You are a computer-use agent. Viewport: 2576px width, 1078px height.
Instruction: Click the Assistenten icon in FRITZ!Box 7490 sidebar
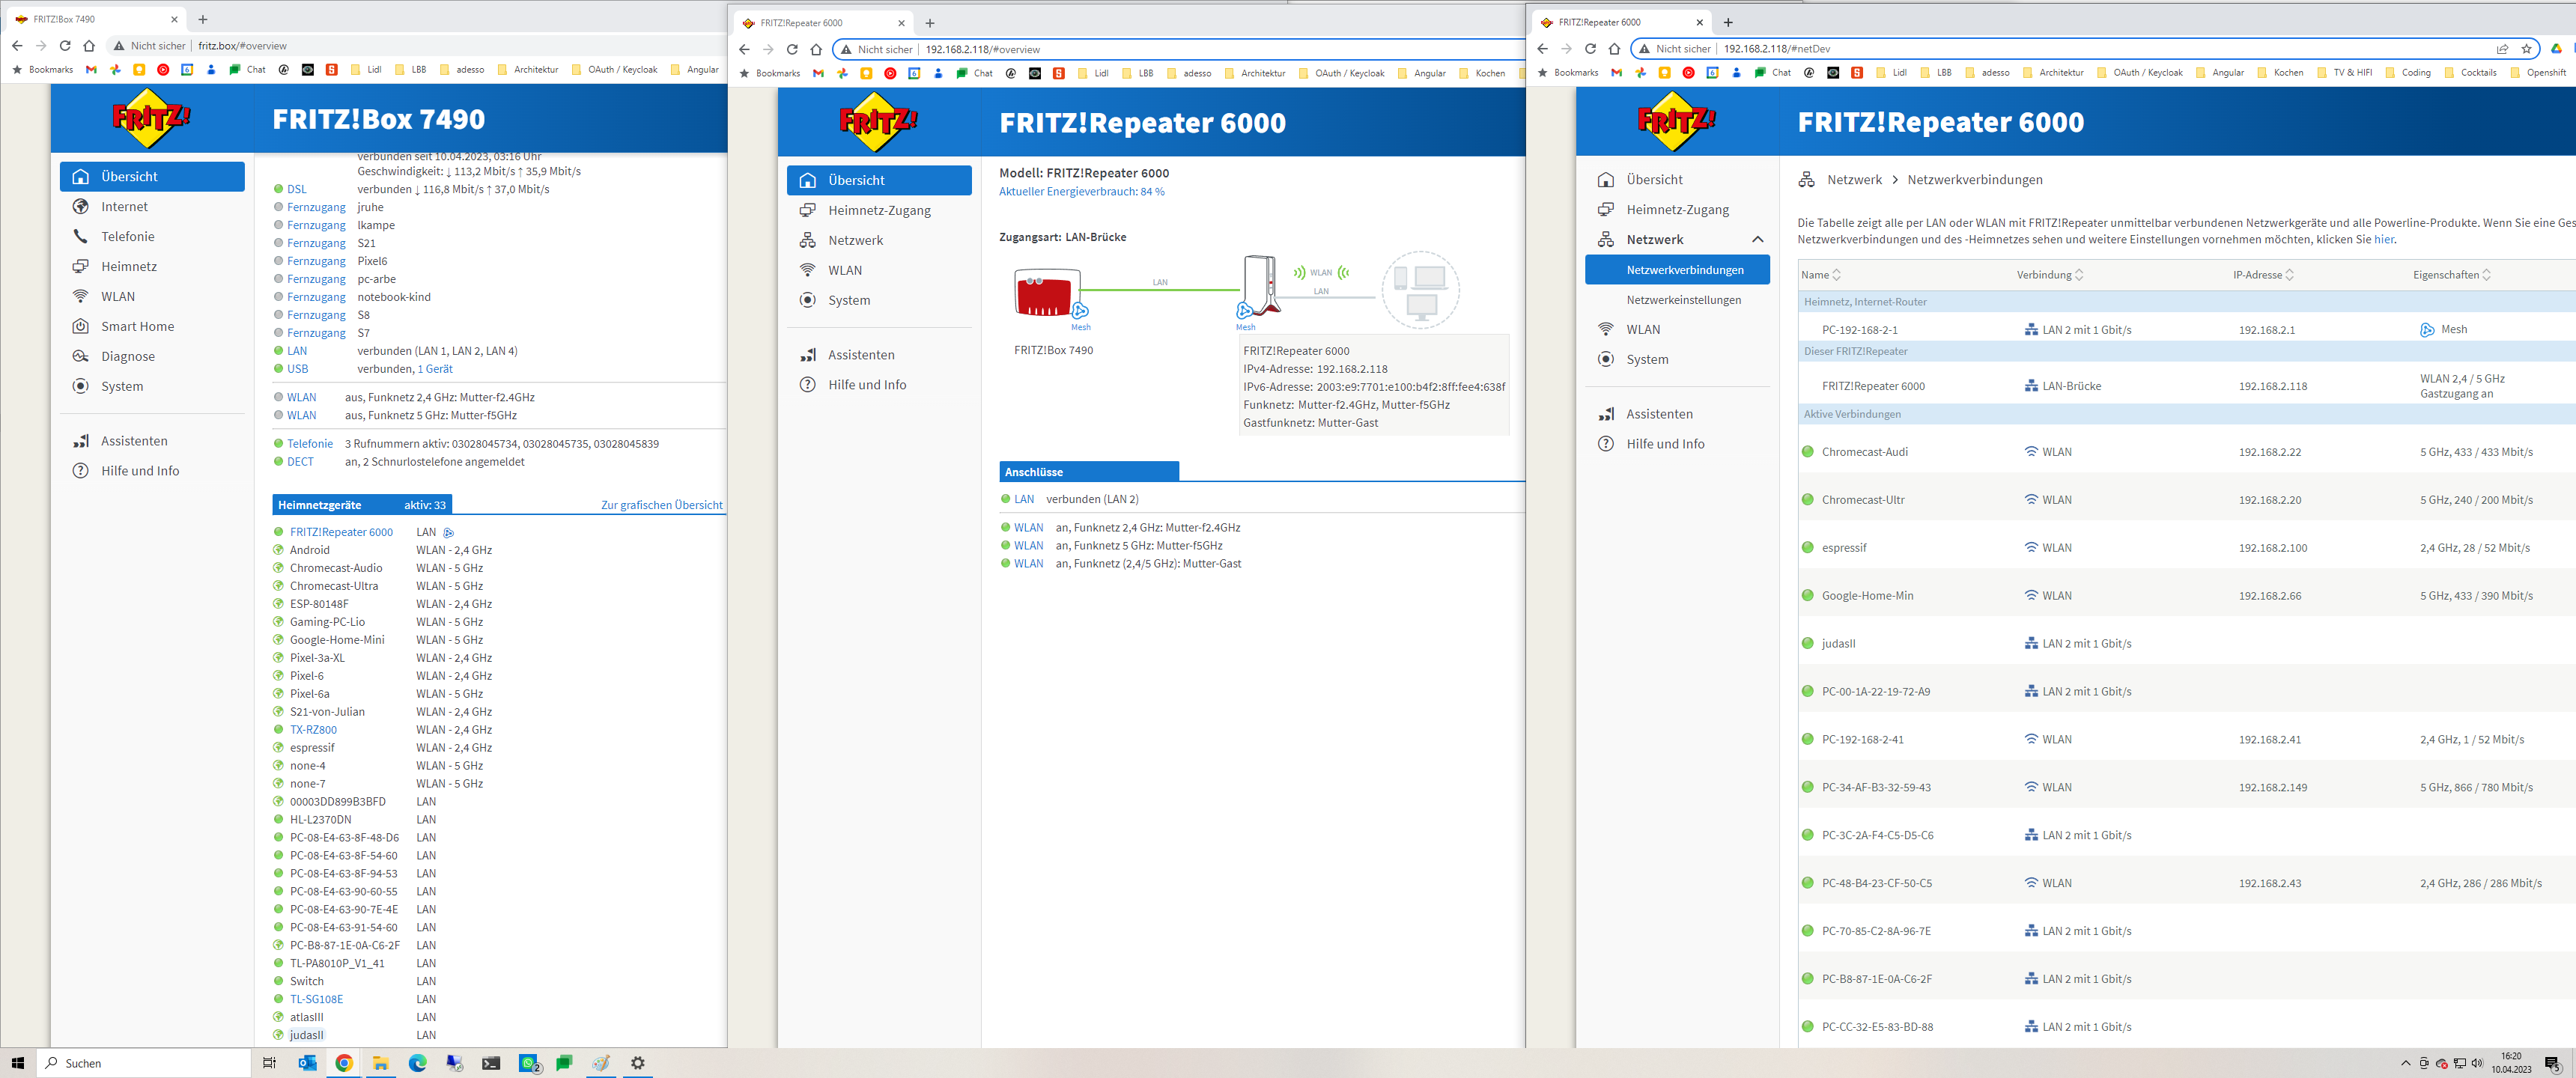pyautogui.click(x=80, y=441)
